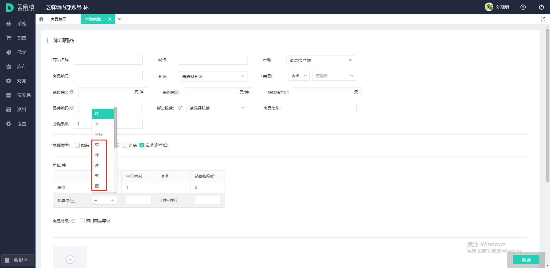Show help tip for 品种编码
The height and width of the screenshot is (268, 550).
point(72,108)
